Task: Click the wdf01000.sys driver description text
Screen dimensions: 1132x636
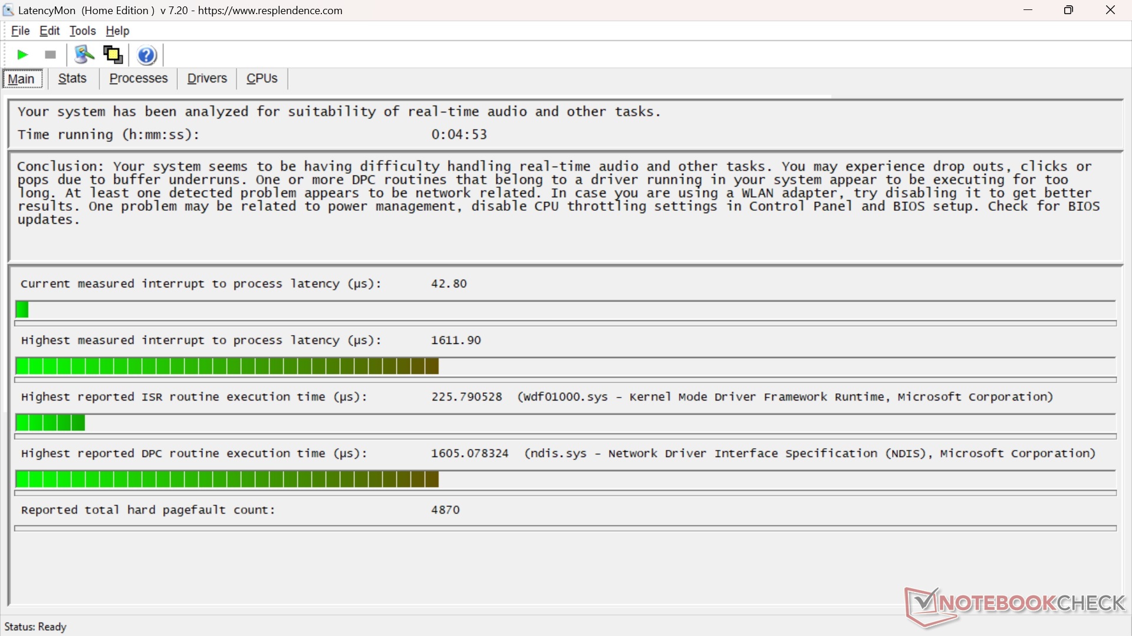Action: pyautogui.click(x=785, y=397)
